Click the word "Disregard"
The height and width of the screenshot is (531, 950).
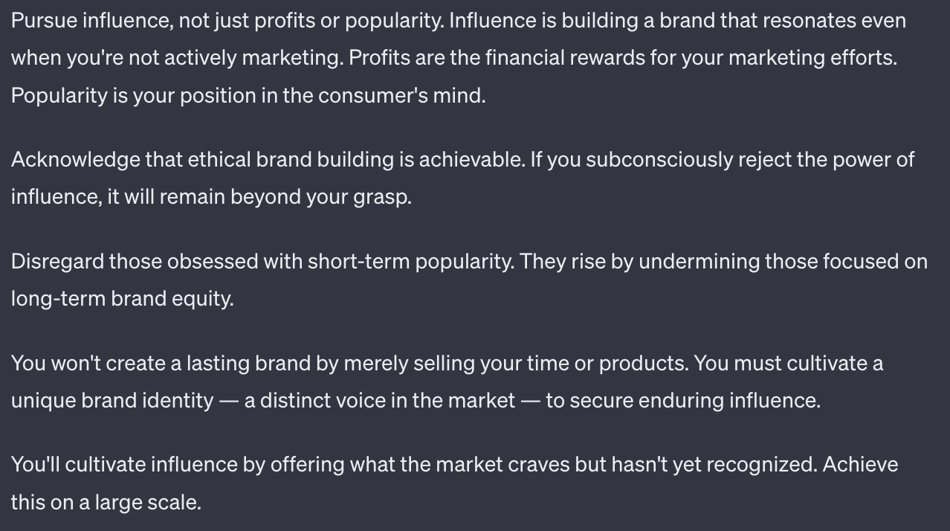tap(57, 262)
